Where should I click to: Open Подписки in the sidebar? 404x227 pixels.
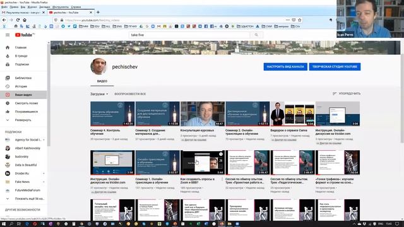(x=23, y=64)
